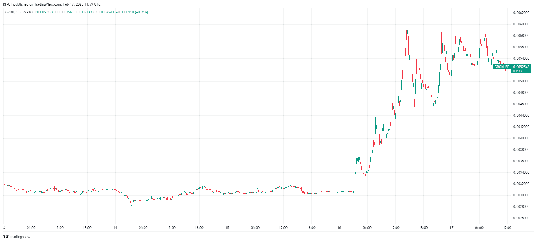
Task: Click the TradingView logo at bottom
Action: tap(17, 237)
